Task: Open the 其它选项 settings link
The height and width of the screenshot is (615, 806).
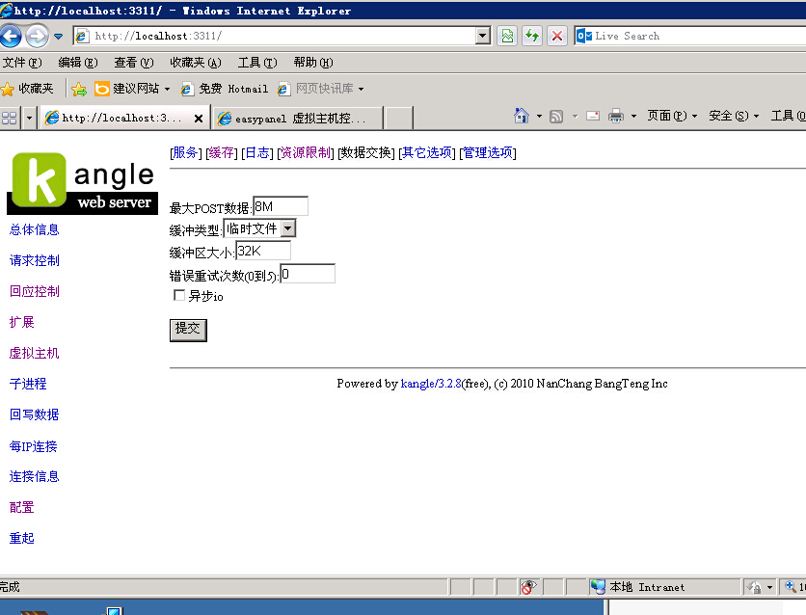Action: click(427, 152)
